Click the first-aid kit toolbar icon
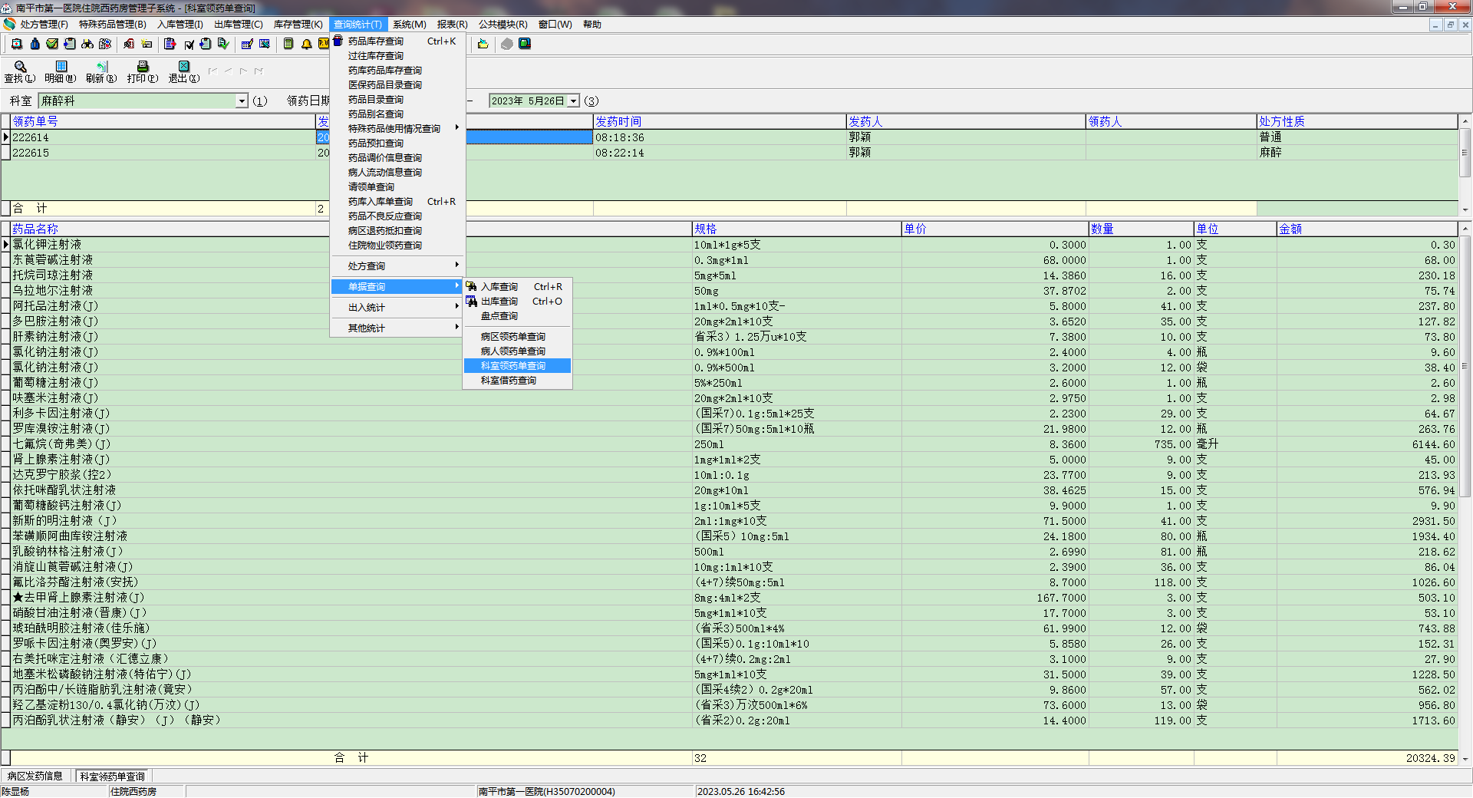The image size is (1473, 798). [x=17, y=44]
